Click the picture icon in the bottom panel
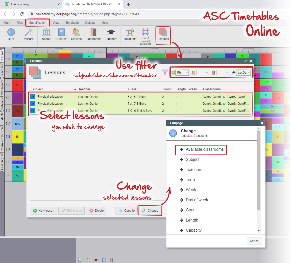The image size is (291, 263). tap(80, 260)
